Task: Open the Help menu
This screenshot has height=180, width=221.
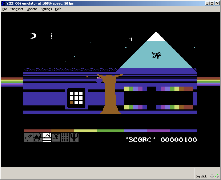Action: [x=58, y=9]
